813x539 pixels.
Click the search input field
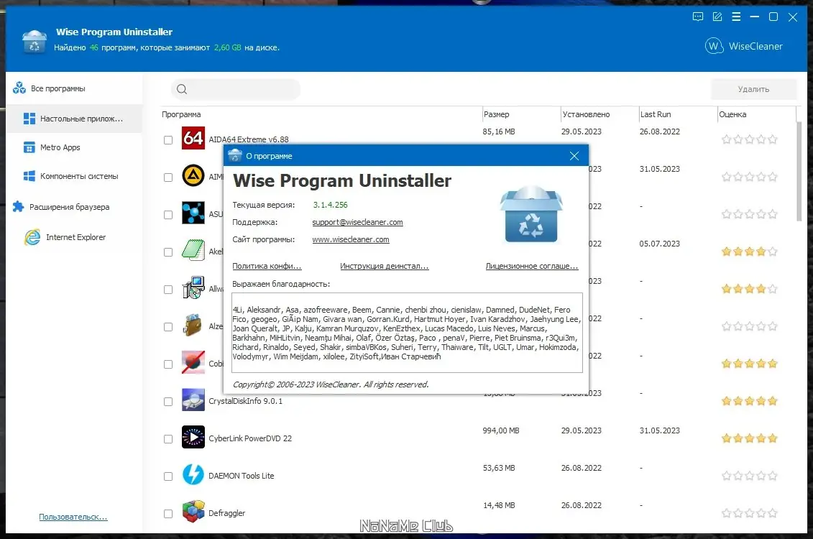click(236, 89)
